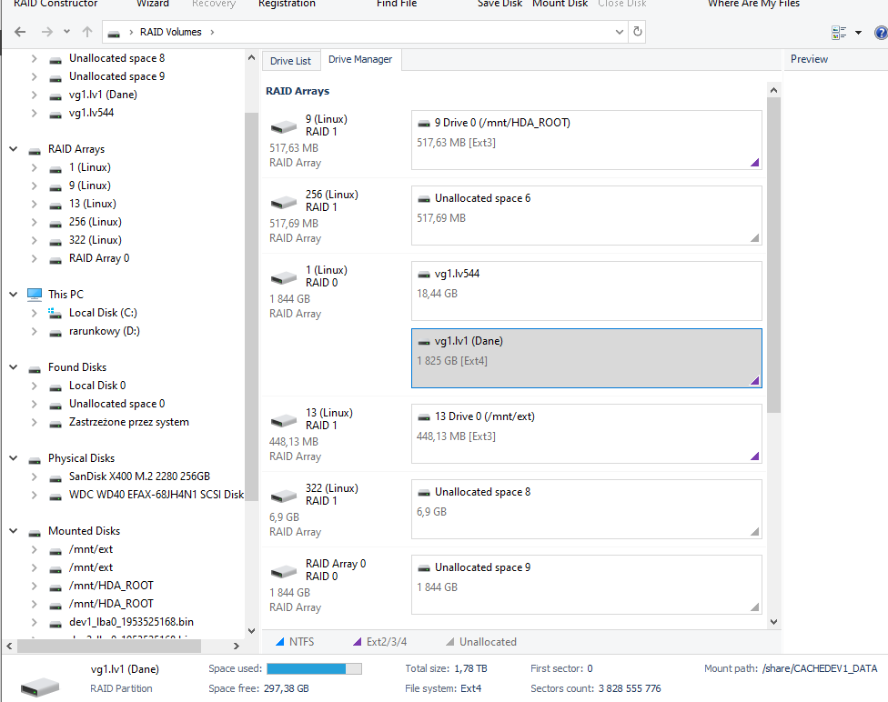Click the 322 (Linux) RAID 1 drive icon
This screenshot has width=888, height=702.
284,496
